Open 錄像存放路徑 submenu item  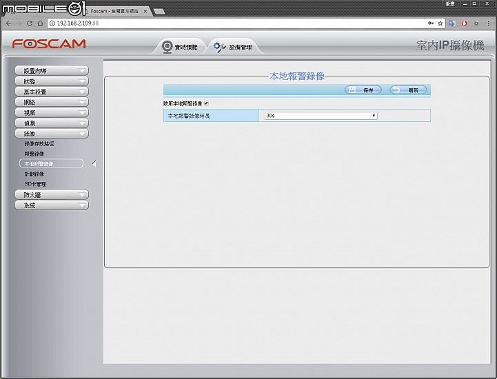coord(39,143)
